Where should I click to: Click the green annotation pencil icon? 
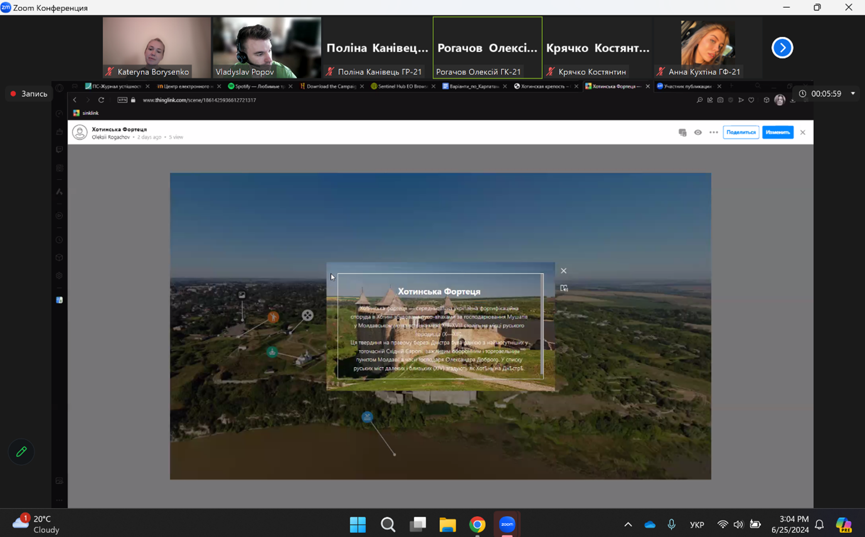click(21, 451)
